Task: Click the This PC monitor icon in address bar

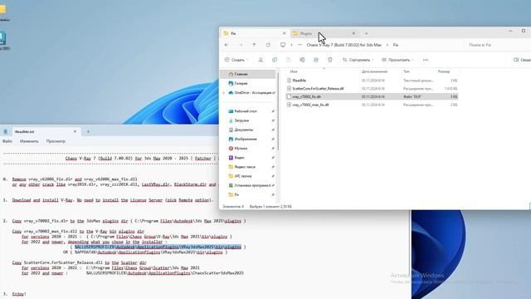Action: click(x=283, y=45)
